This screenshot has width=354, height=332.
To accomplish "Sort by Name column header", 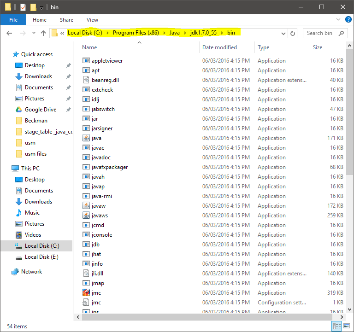I will [x=89, y=47].
